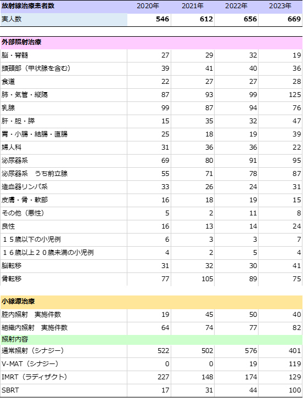Click the その他（悪性） 2022年 value 11

pos(253,213)
